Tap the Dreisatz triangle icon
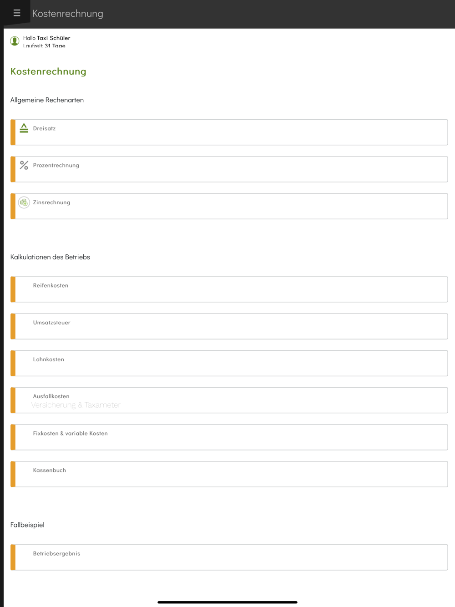455x607 pixels. 24,128
